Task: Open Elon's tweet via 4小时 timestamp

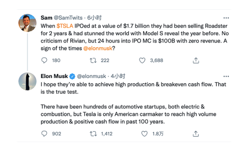Action: [118, 76]
